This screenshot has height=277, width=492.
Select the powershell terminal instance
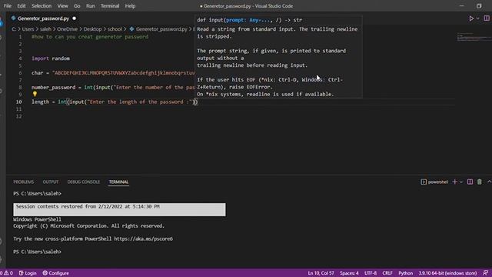(x=434, y=182)
